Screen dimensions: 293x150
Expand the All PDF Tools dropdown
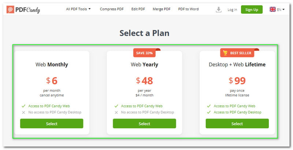tap(78, 9)
